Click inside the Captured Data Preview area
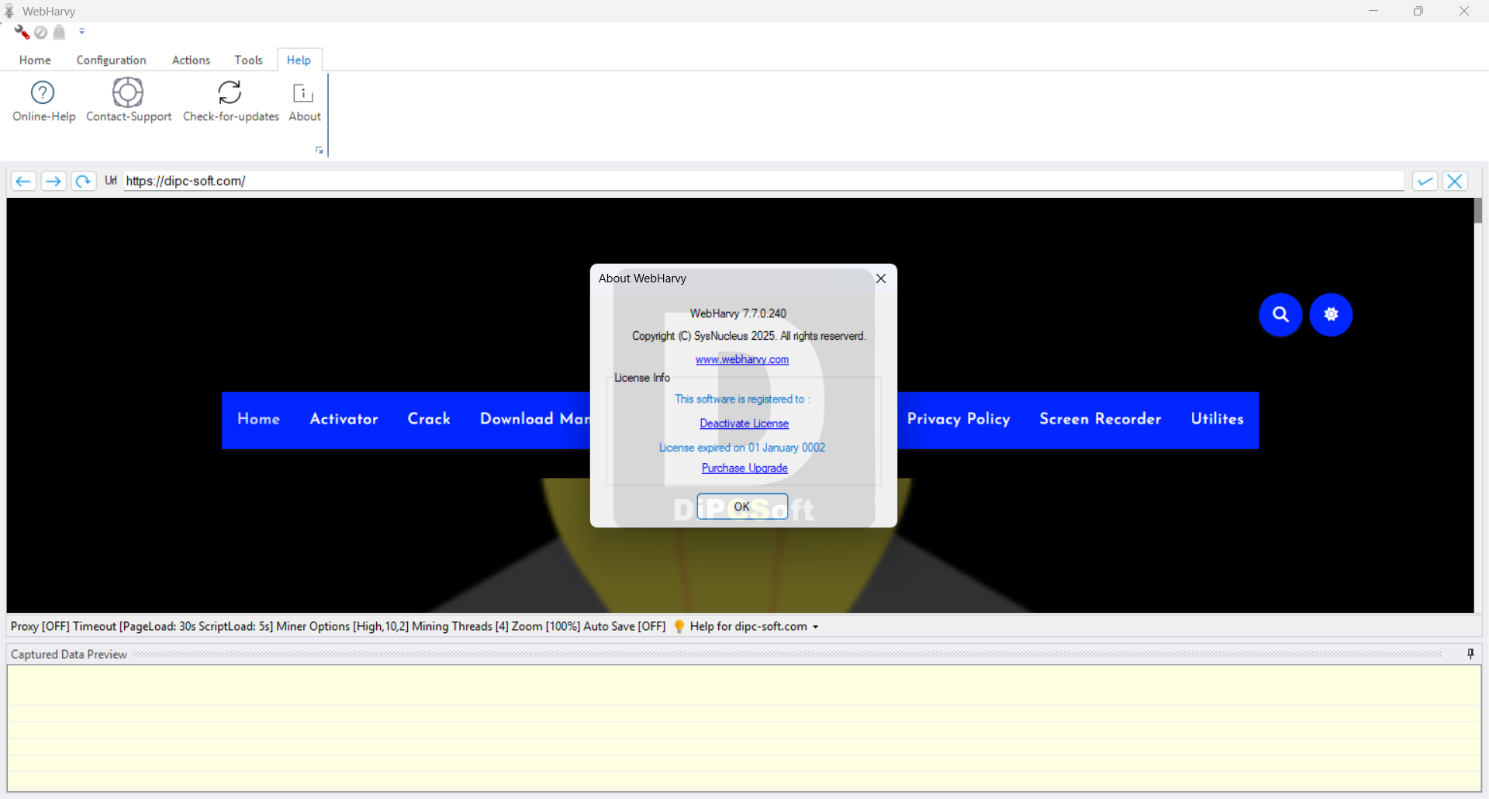Viewport: 1489px width, 799px height. point(744,728)
